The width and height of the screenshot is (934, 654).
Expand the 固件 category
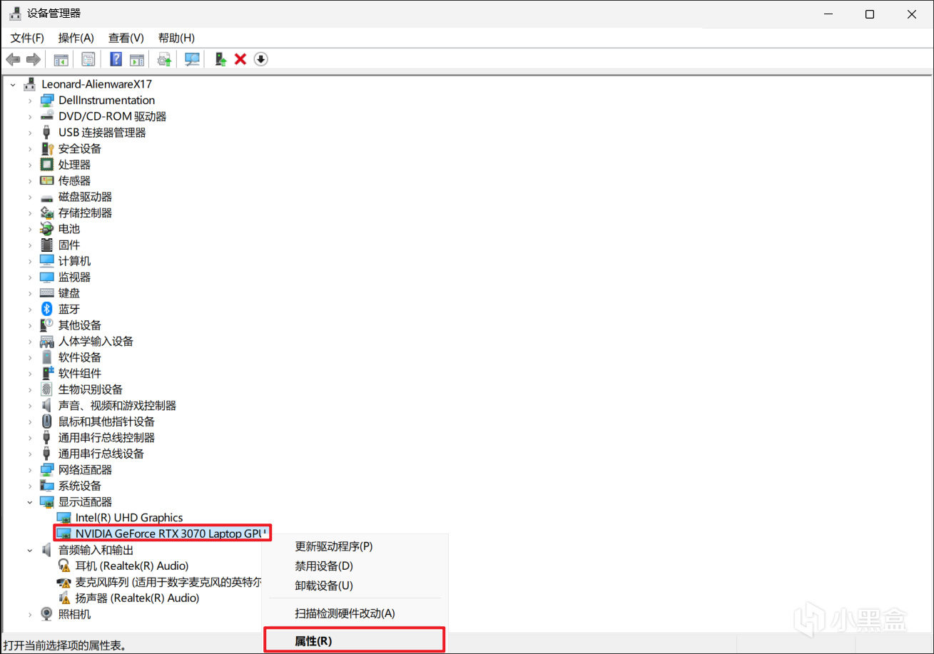30,245
